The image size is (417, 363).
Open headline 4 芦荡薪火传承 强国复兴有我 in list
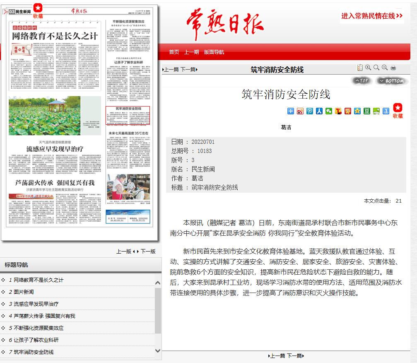point(44,316)
